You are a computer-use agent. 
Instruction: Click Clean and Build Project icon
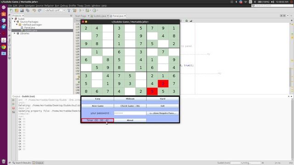(x=74, y=11)
